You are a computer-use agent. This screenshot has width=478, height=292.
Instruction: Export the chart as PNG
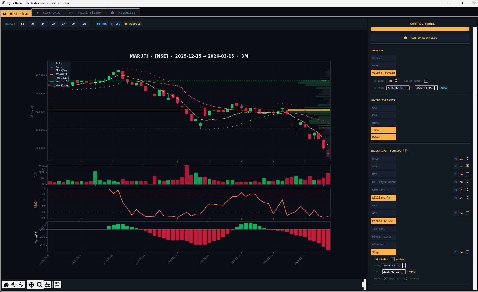pos(102,24)
